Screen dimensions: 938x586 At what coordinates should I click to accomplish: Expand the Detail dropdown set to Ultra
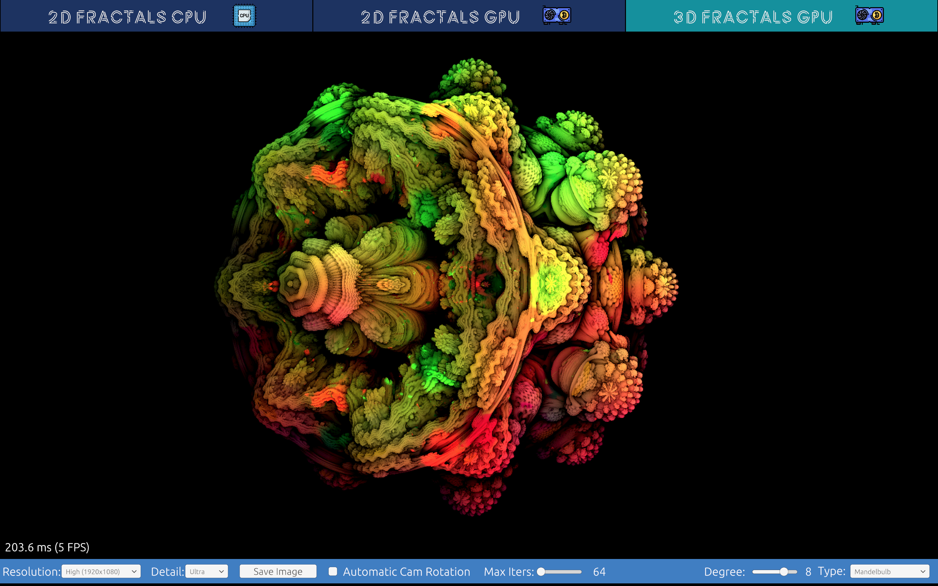(206, 572)
